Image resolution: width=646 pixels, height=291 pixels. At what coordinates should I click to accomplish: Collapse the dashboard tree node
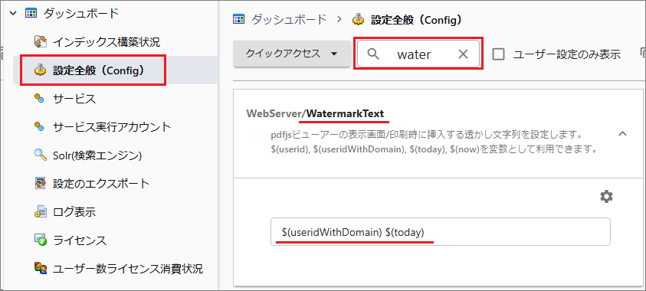pyautogui.click(x=13, y=13)
